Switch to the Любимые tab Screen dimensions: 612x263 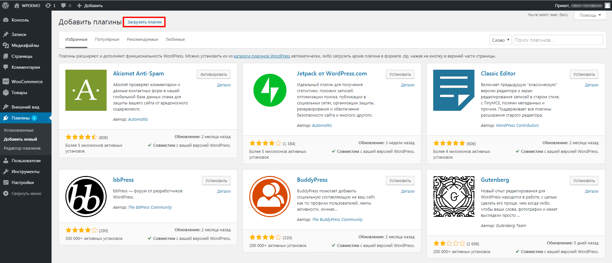(175, 39)
